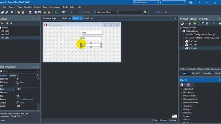Open the Windows 32-bit platform dropdown
Screen dimensions: 221x124
(x=115, y=12)
